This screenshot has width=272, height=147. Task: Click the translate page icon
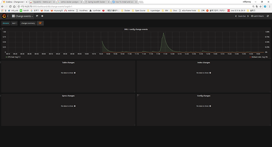pyautogui.click(x=257, y=6)
